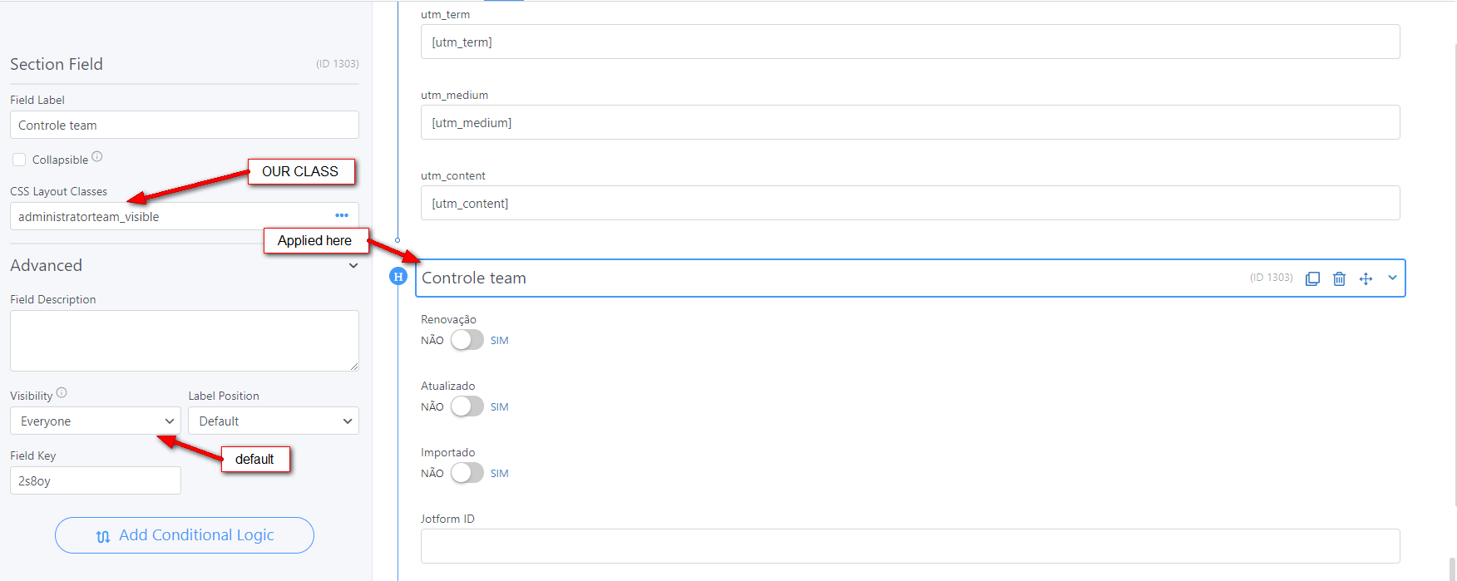Collapse the Advanced section chevron

(x=353, y=266)
